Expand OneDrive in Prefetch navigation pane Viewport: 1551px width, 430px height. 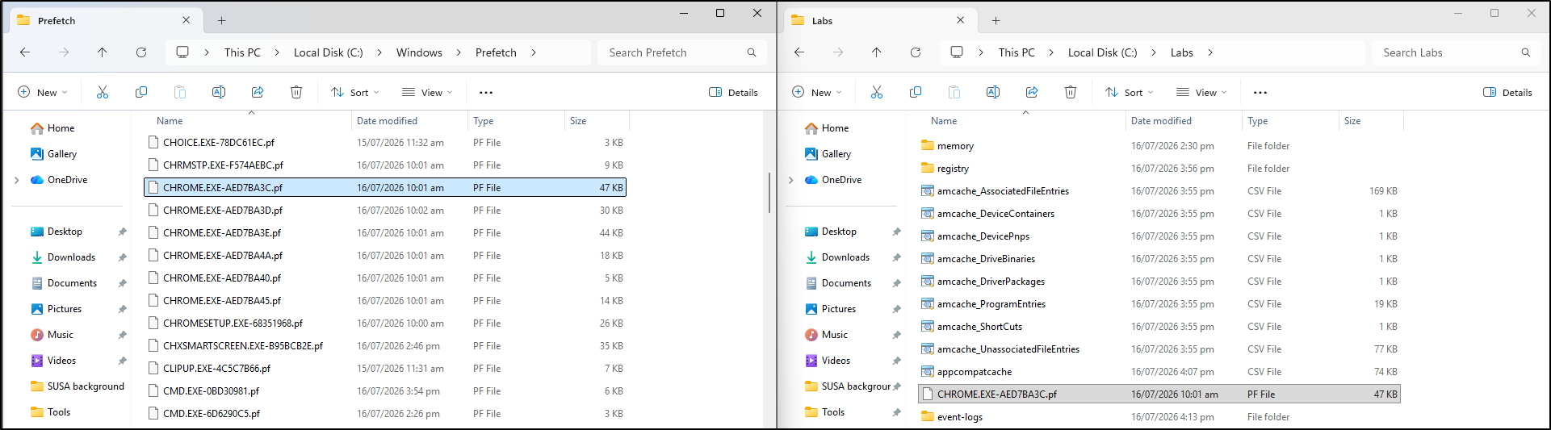tap(17, 180)
